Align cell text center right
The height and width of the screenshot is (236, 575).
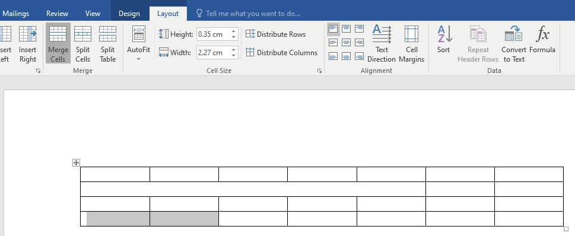pyautogui.click(x=360, y=43)
